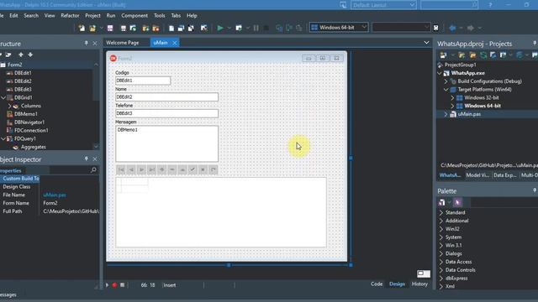
Task: Switch to the Code view tab
Action: pos(377,284)
